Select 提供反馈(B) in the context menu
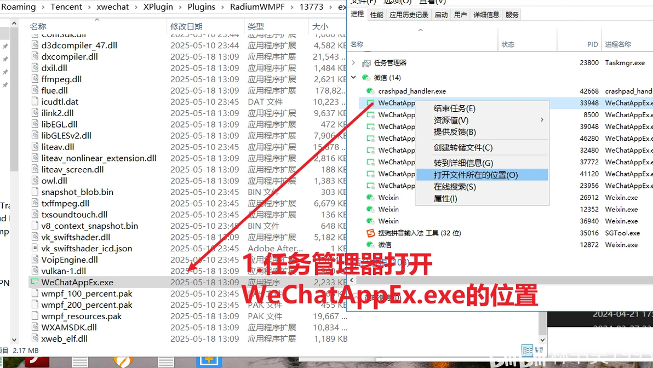The width and height of the screenshot is (653, 368). (482, 132)
